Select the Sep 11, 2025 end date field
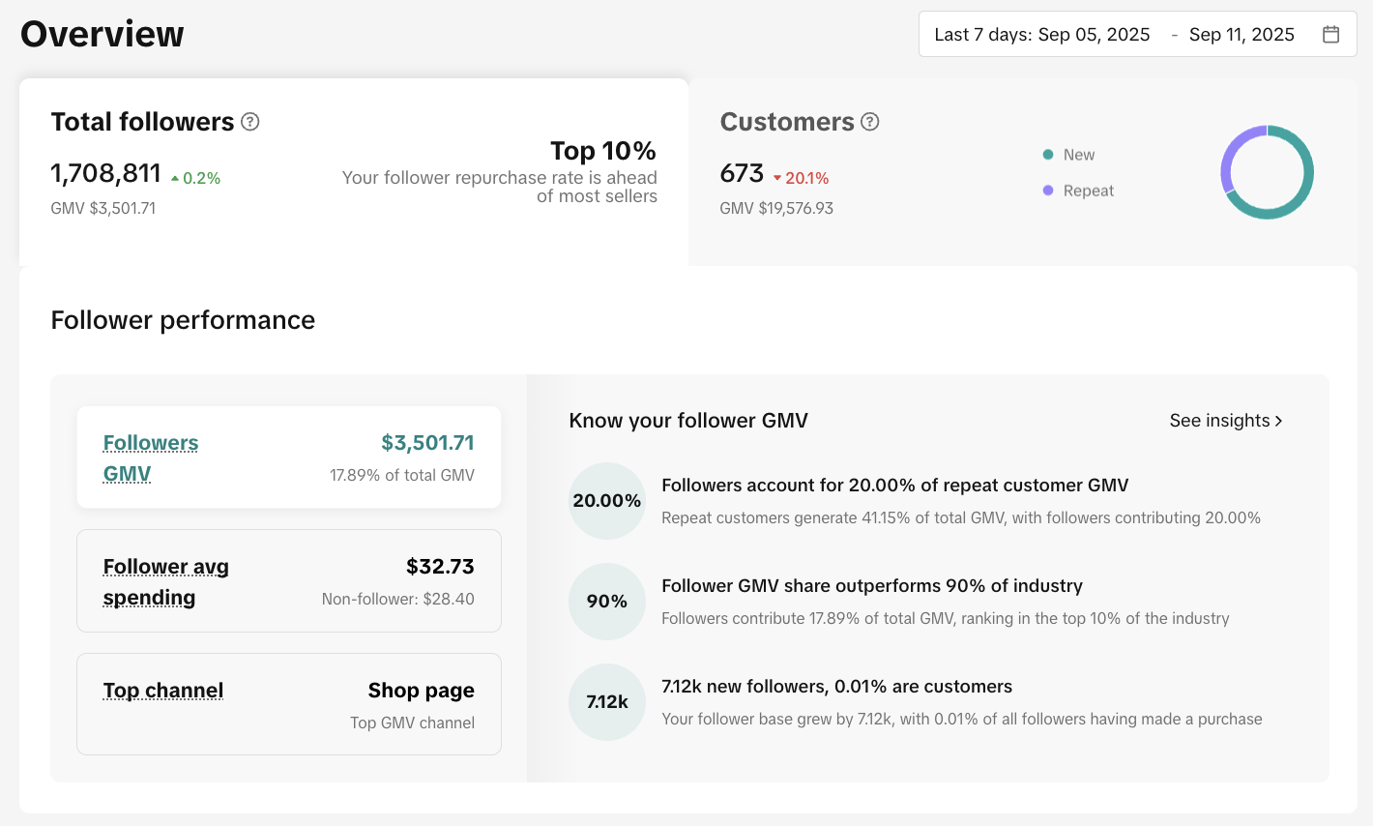 pos(1242,35)
